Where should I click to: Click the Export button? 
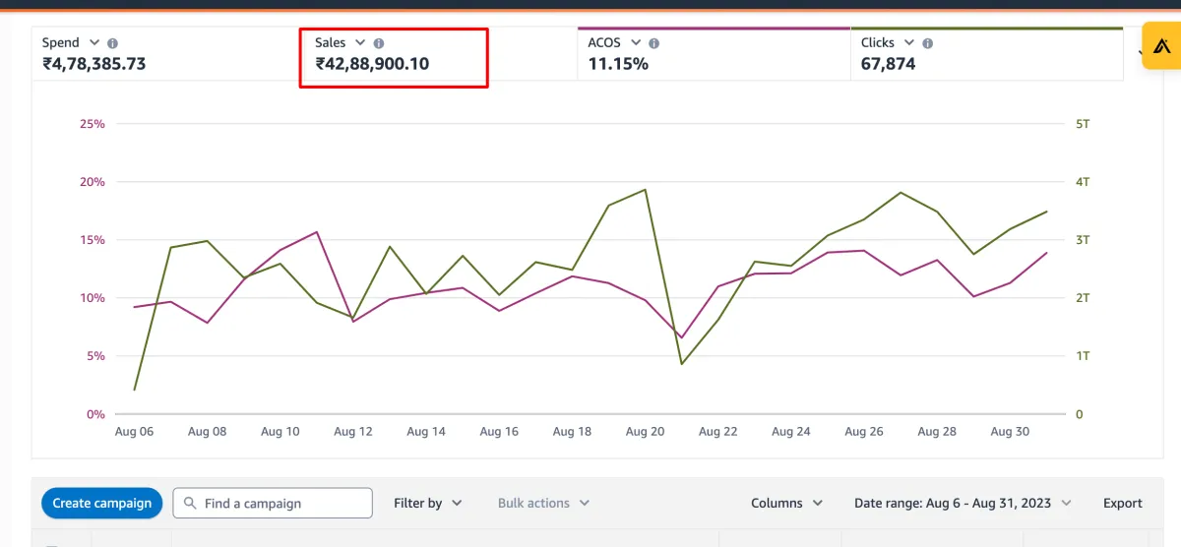1123,503
